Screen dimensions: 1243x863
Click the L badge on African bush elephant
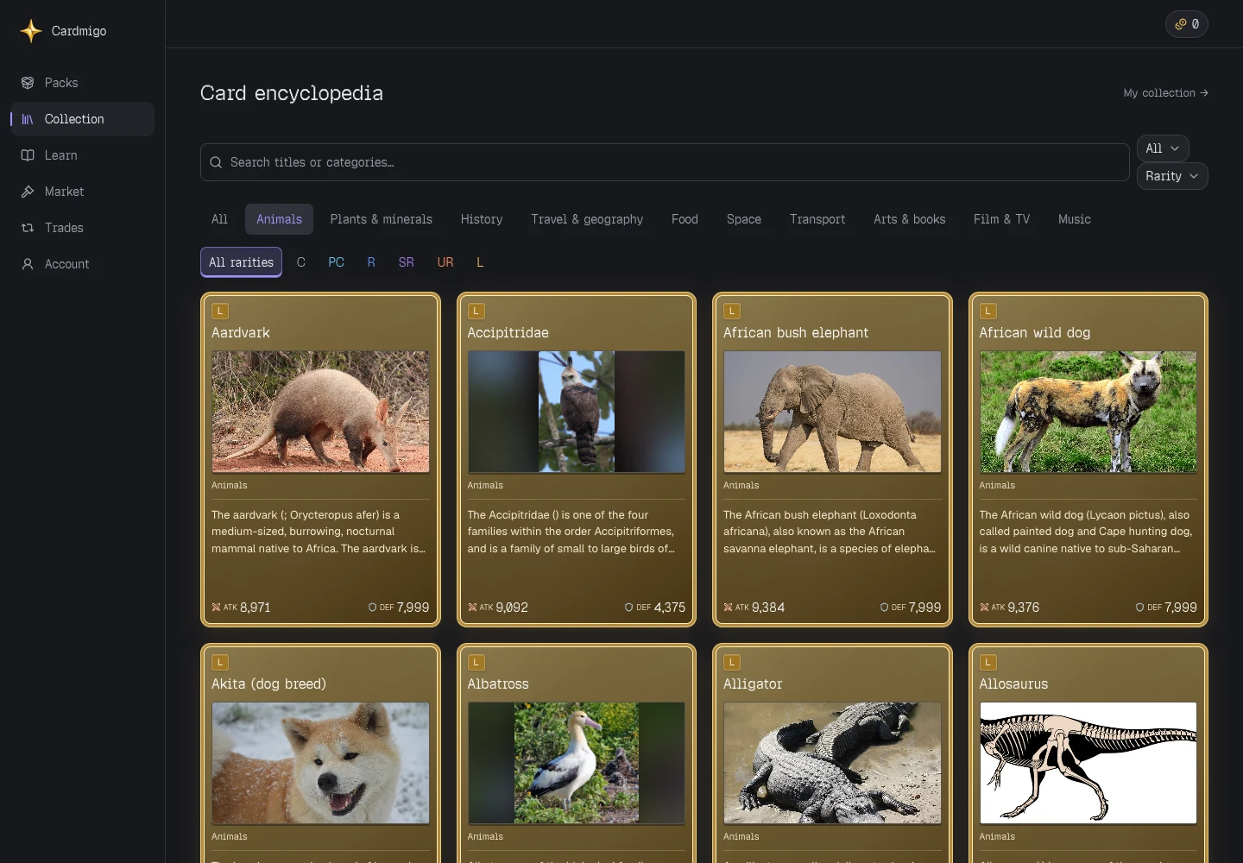click(x=732, y=311)
